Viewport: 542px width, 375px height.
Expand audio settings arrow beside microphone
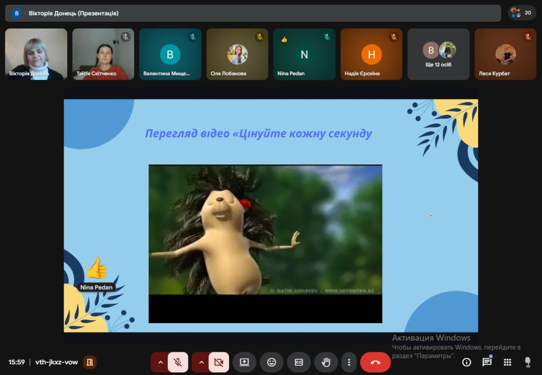tap(160, 362)
